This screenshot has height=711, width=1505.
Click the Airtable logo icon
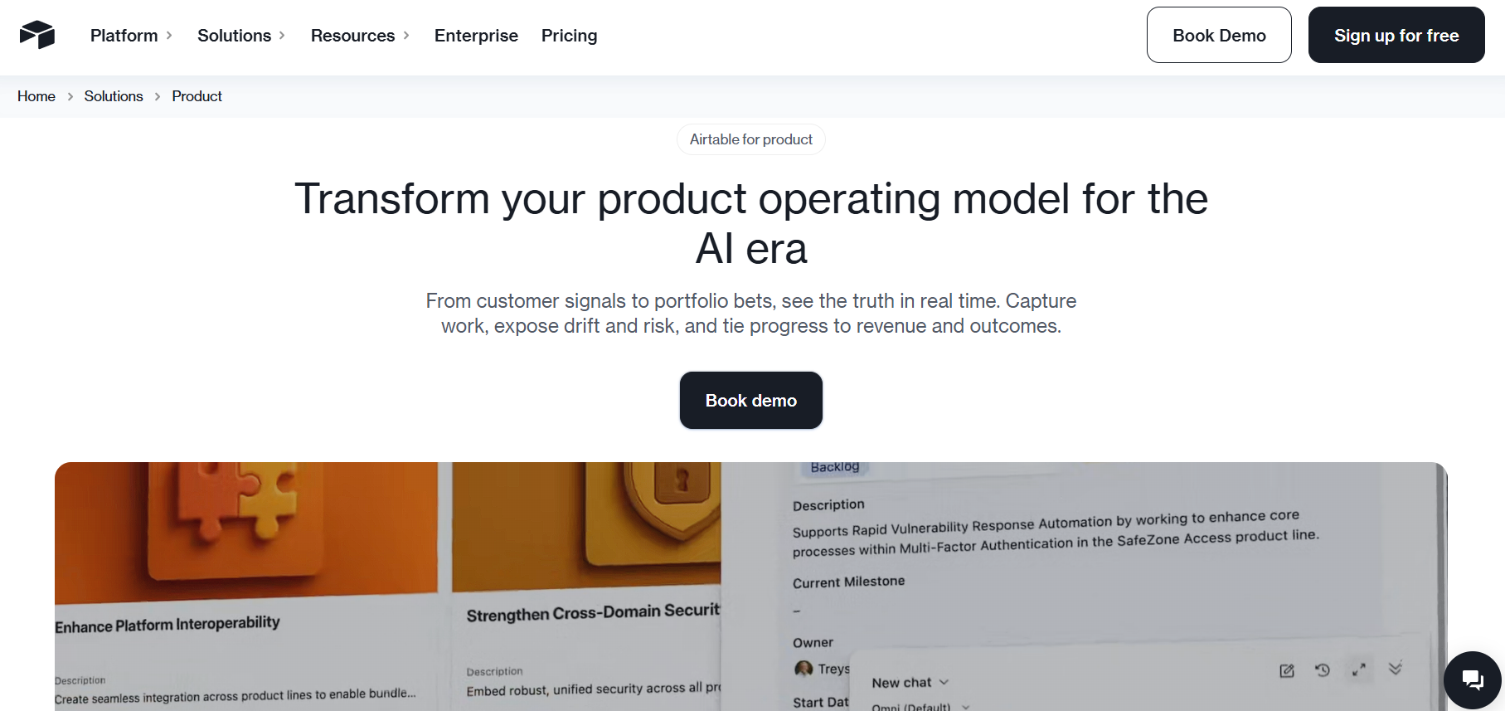click(x=37, y=35)
